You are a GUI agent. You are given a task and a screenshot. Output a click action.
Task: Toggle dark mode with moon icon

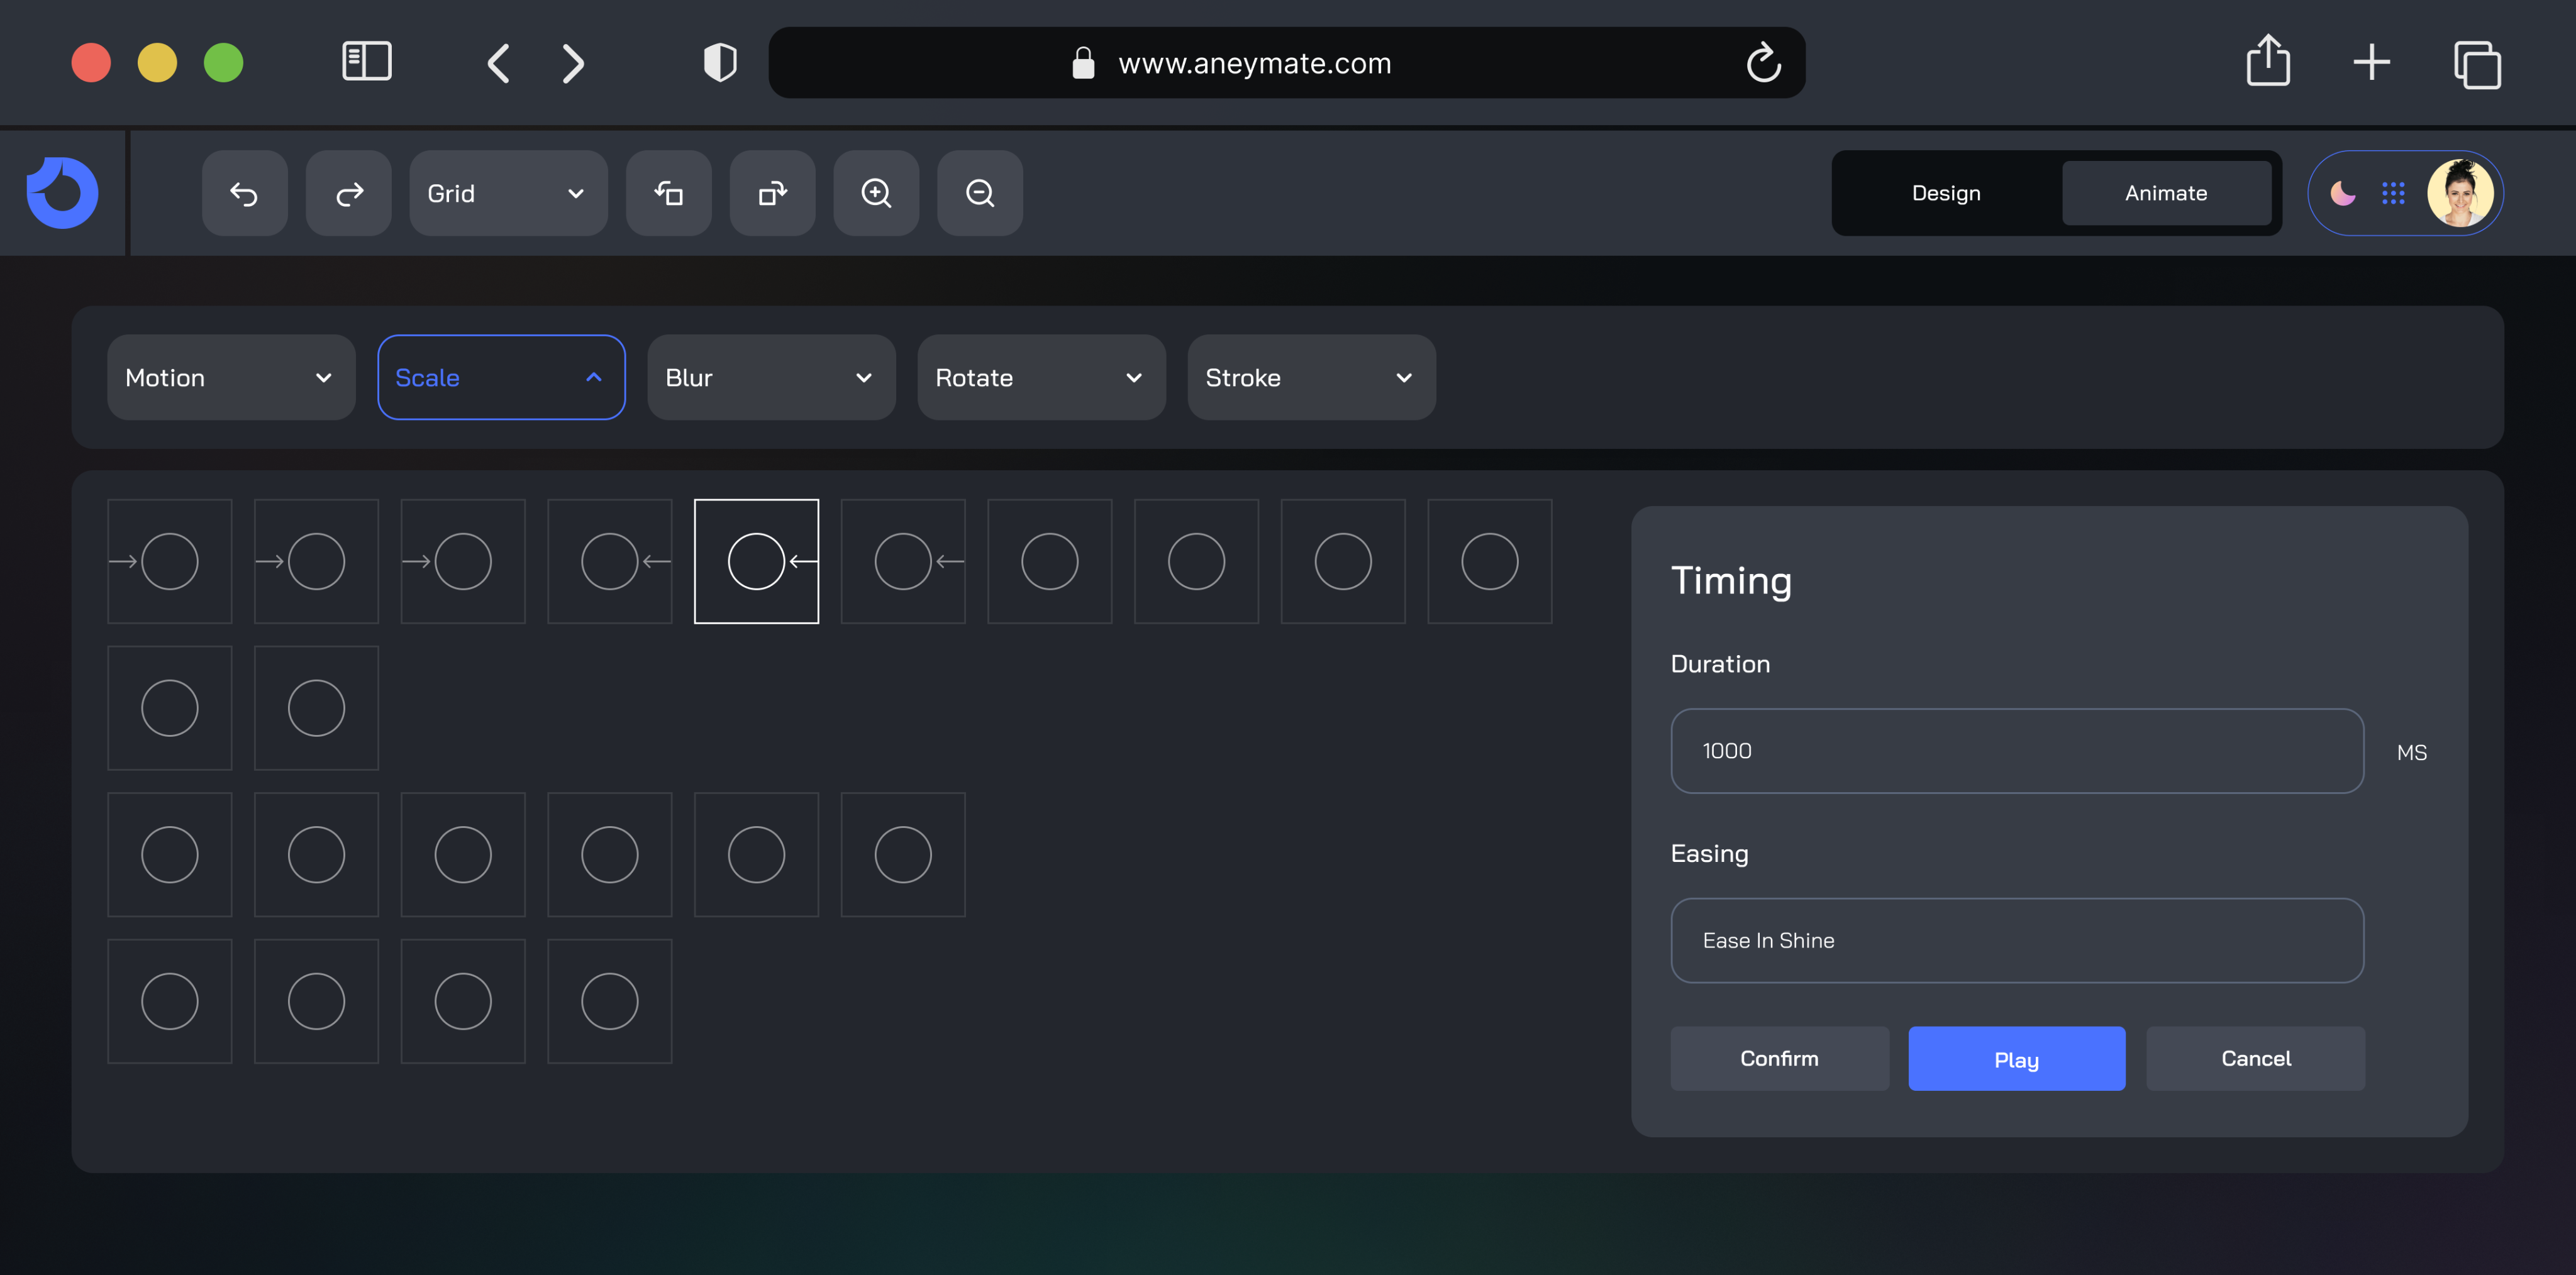click(2342, 193)
